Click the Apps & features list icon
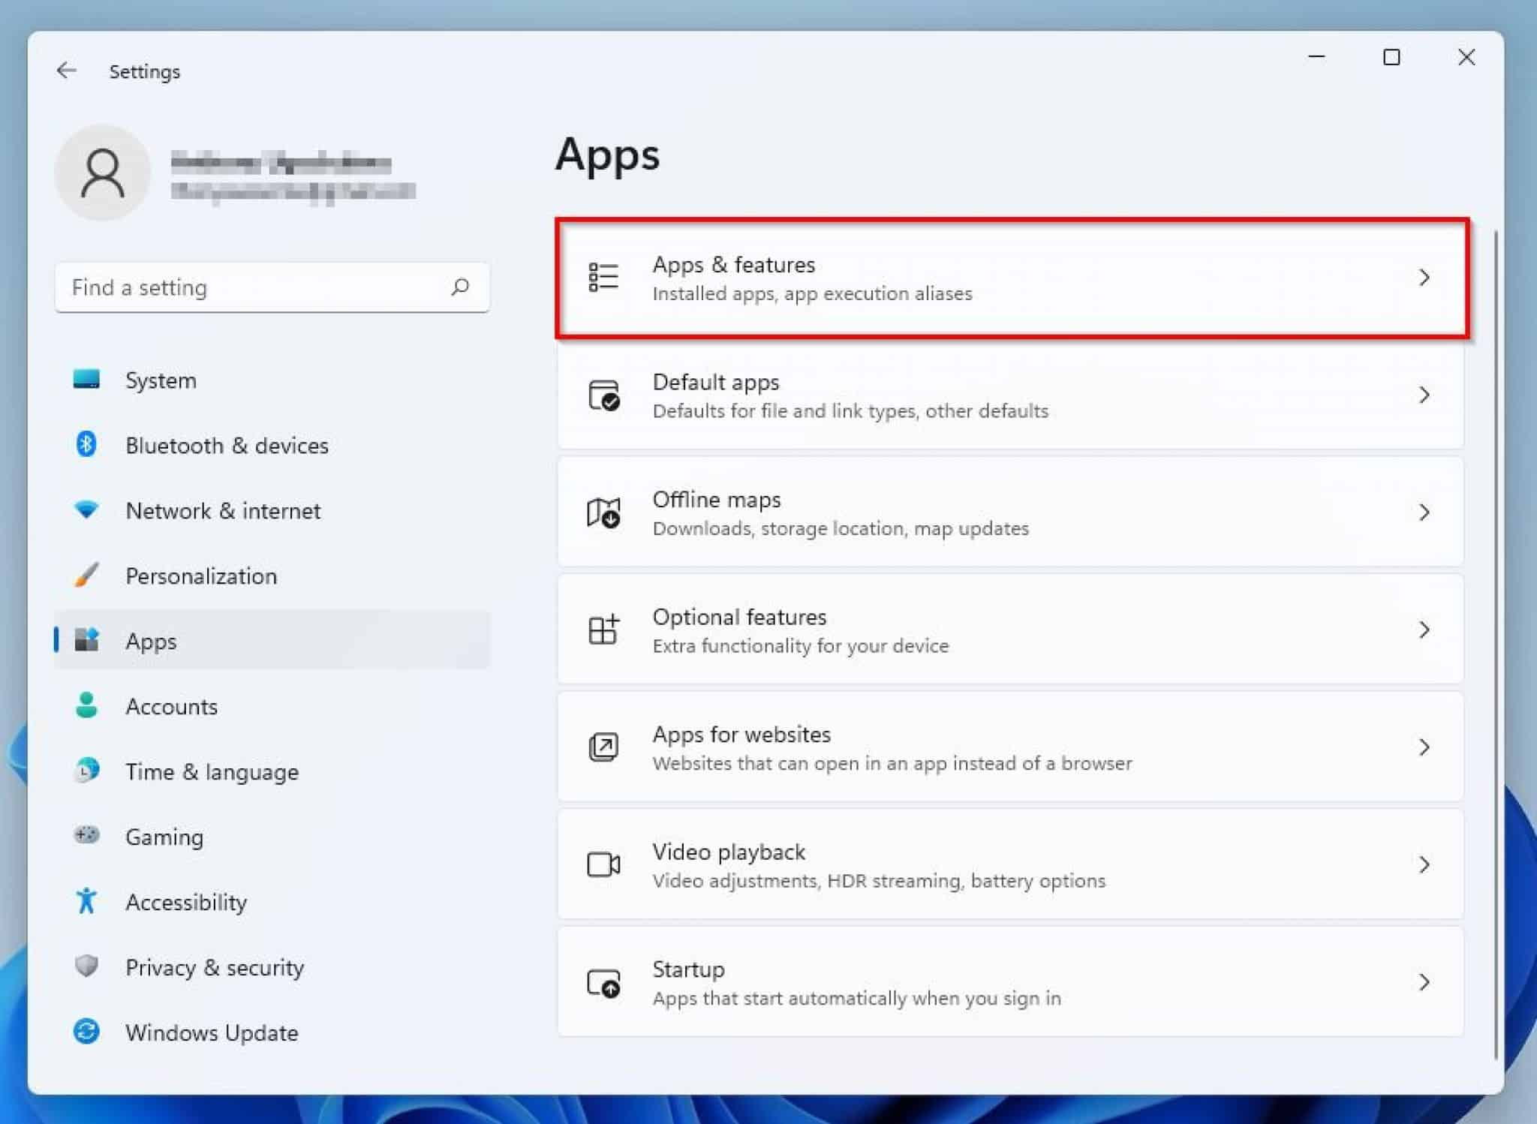Image resolution: width=1537 pixels, height=1124 pixels. [603, 277]
